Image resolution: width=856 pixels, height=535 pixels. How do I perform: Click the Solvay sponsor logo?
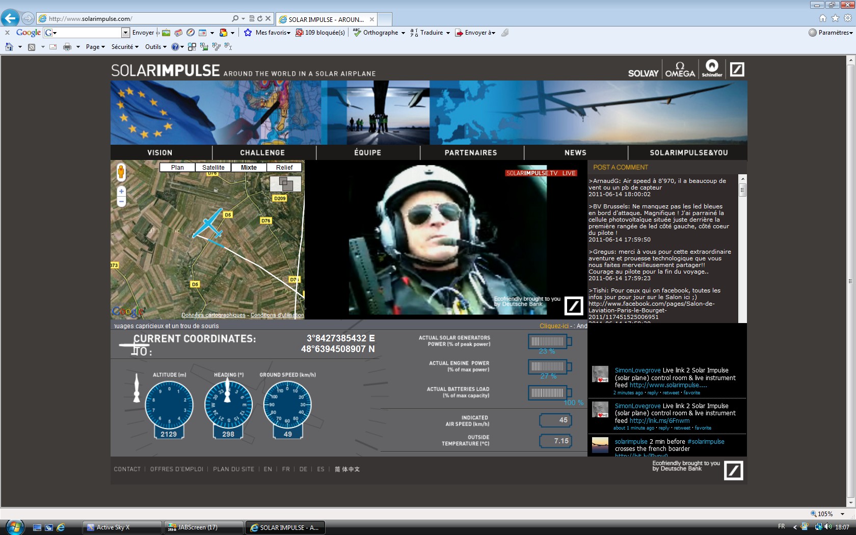coord(643,73)
